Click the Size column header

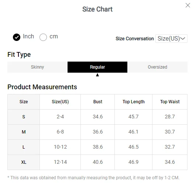click(x=24, y=102)
